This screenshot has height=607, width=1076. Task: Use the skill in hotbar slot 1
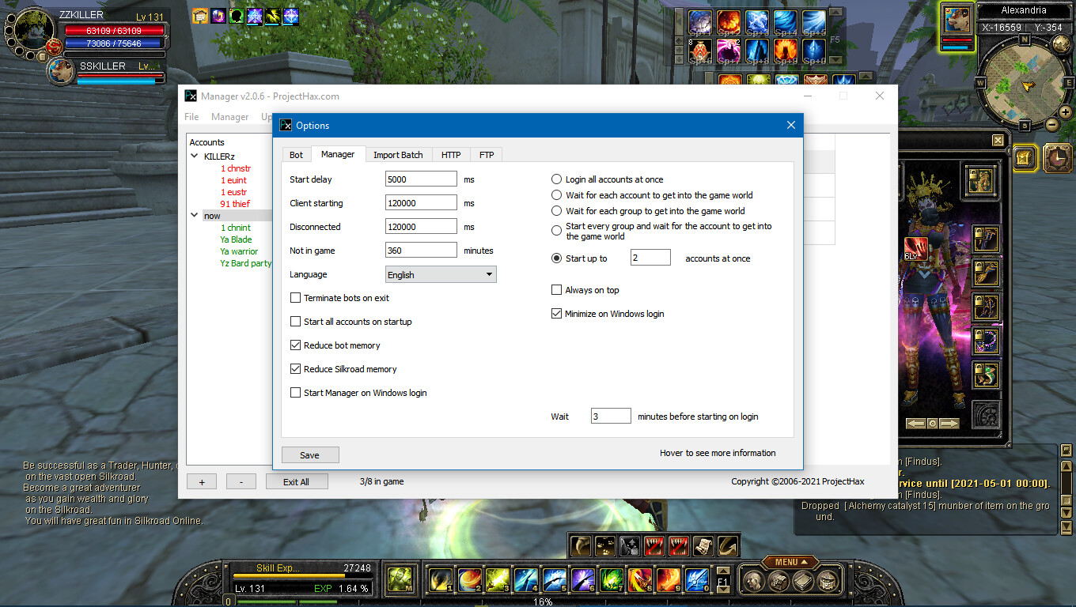439,581
